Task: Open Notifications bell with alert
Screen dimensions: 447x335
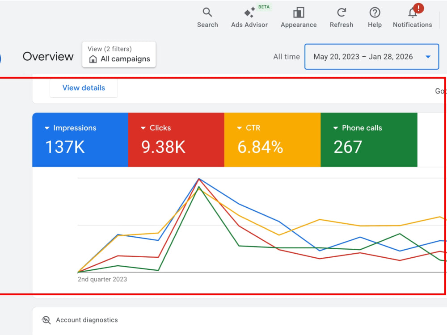Action: (x=413, y=17)
